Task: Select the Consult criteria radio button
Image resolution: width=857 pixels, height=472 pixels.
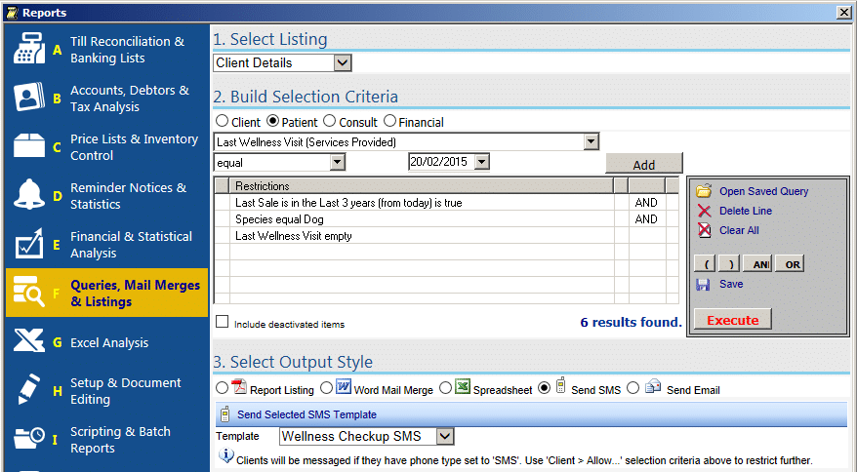Action: point(330,121)
